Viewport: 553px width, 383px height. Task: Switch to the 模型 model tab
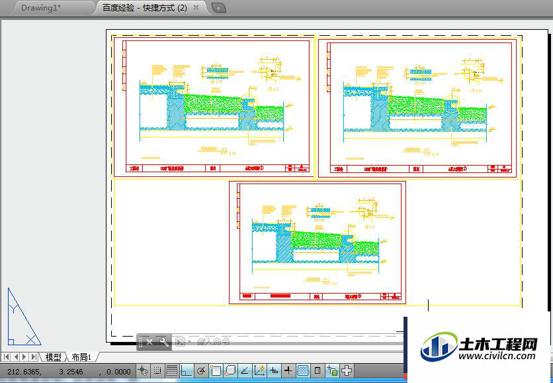[x=54, y=357]
